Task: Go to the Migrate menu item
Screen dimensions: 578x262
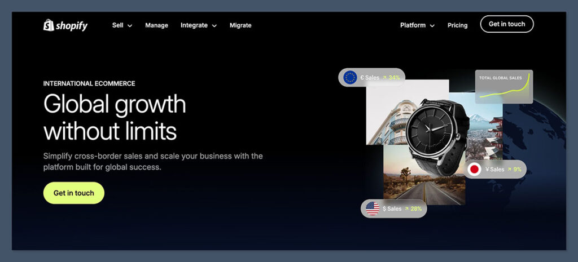Action: tap(240, 25)
